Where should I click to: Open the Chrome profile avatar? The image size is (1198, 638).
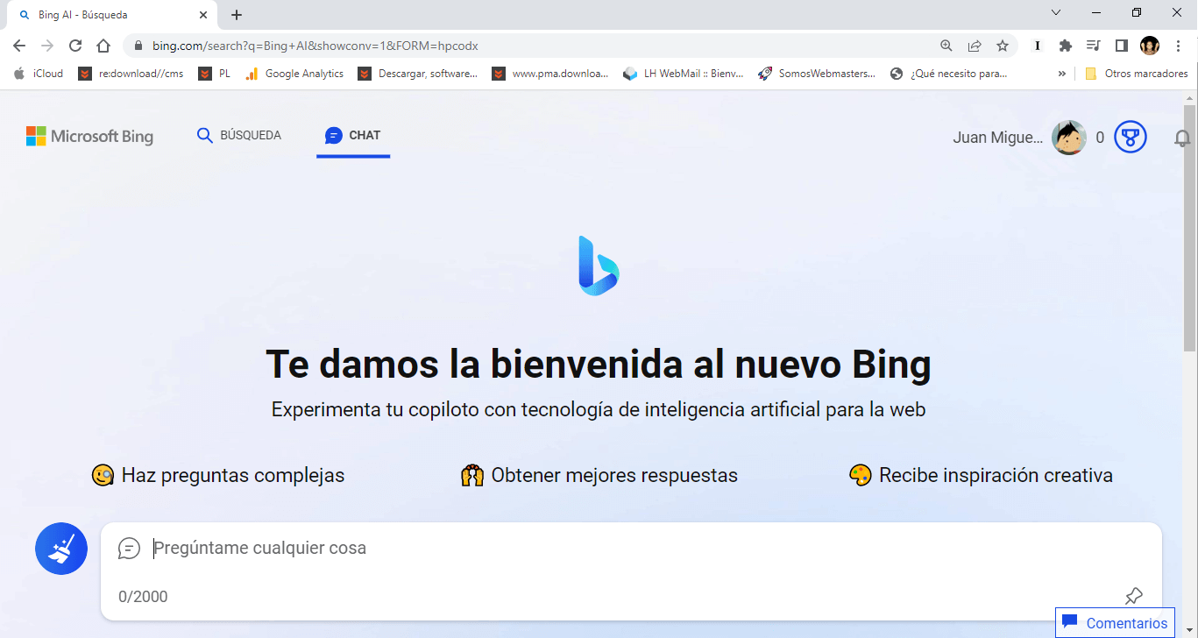[x=1150, y=46]
